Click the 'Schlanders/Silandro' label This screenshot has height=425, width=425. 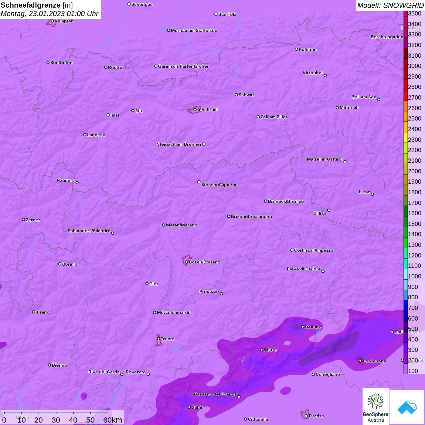(89, 231)
